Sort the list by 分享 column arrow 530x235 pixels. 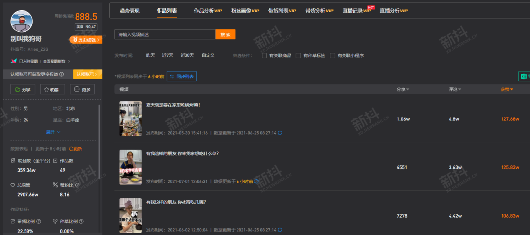(408, 90)
